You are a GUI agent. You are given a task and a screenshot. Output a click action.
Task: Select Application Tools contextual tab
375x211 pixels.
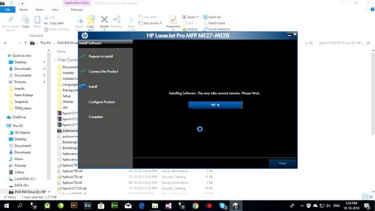click(x=77, y=3)
